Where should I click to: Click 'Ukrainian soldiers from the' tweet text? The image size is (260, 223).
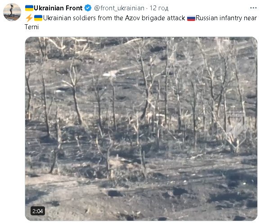tap(83, 18)
